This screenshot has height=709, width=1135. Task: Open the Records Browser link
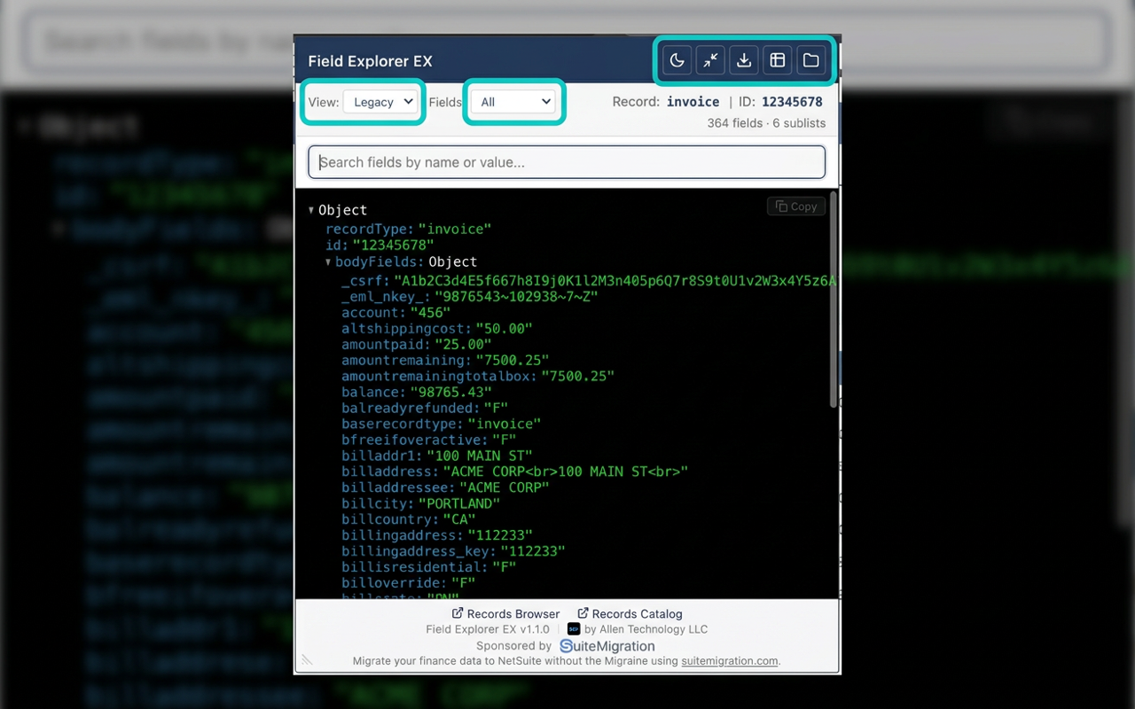[513, 613]
